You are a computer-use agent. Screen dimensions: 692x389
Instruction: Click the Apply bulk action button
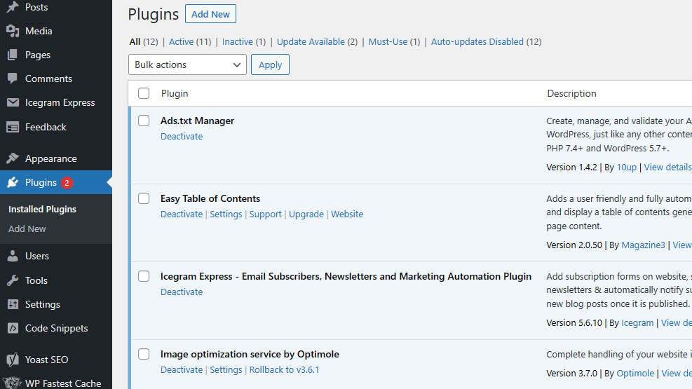click(x=270, y=64)
